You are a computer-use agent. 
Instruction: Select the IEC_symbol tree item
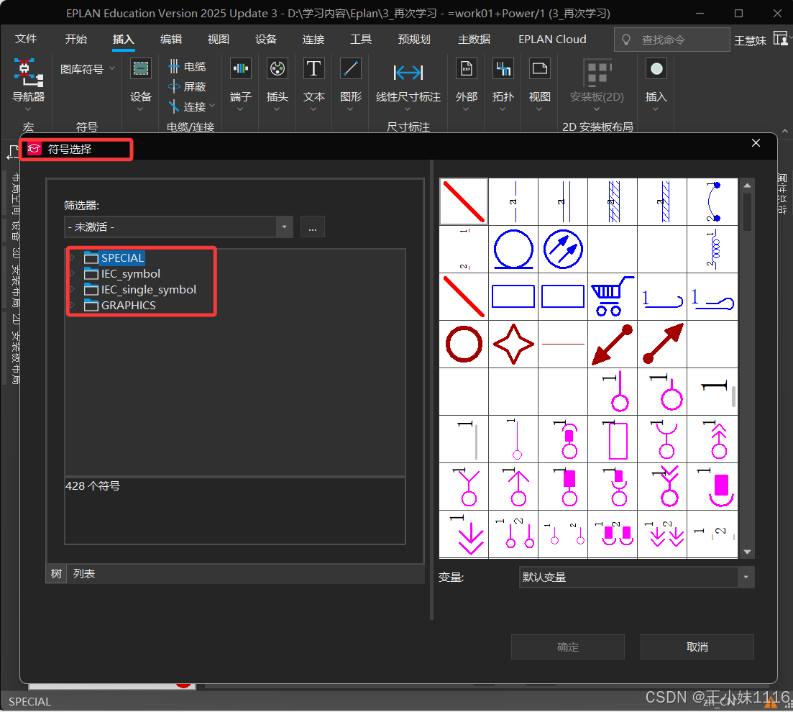(x=130, y=274)
